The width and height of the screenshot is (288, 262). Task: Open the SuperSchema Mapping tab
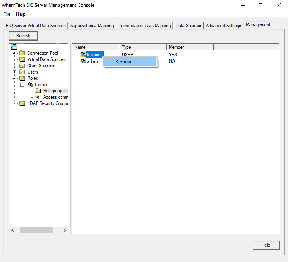tap(92, 26)
